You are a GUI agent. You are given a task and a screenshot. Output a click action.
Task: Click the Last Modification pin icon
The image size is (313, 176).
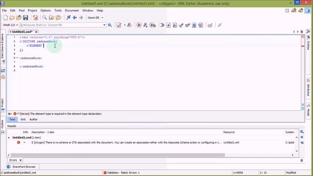68,18
